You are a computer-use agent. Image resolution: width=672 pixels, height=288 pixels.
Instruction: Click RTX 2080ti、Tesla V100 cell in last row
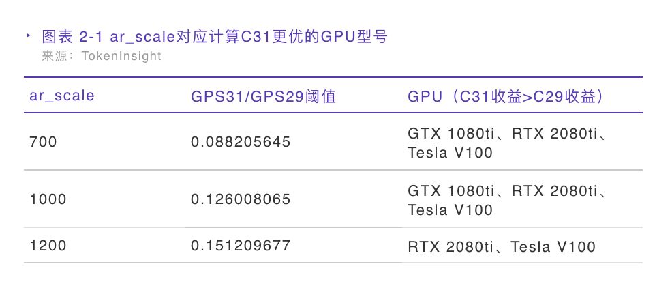click(x=502, y=247)
